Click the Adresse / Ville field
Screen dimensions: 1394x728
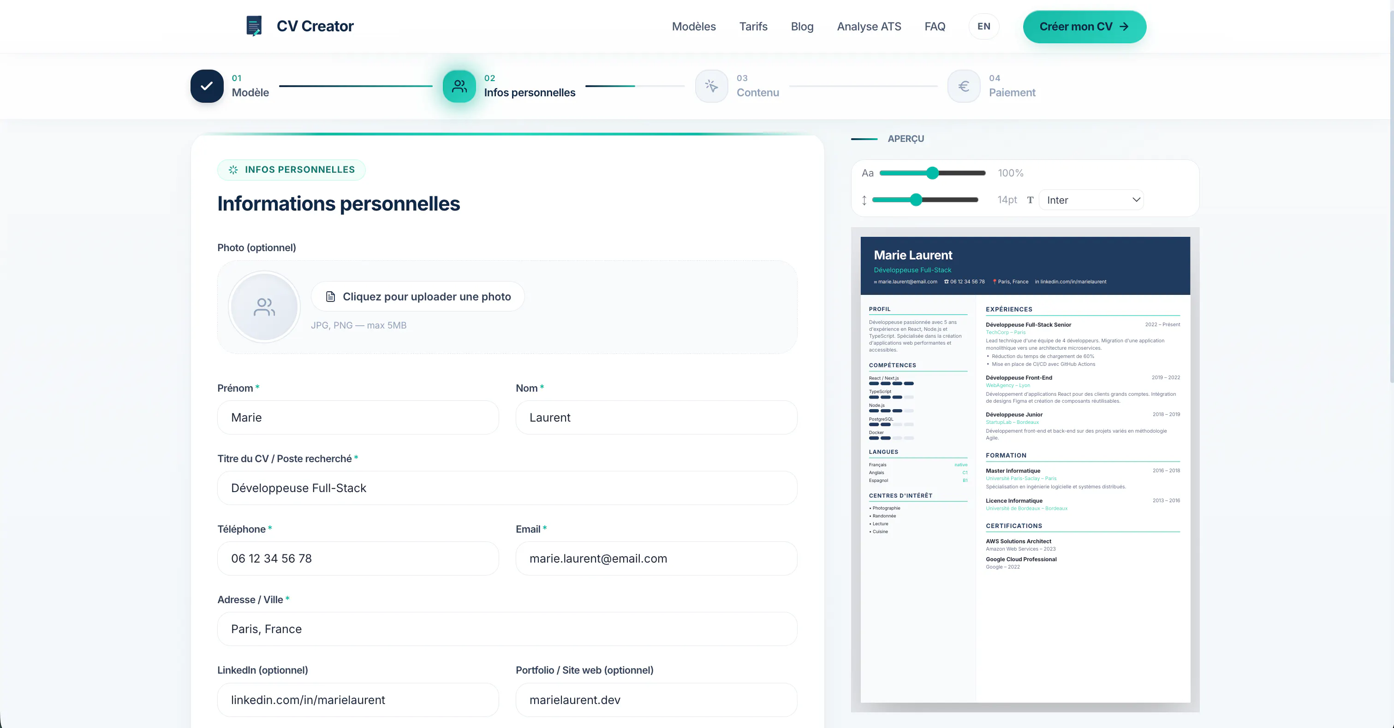pyautogui.click(x=507, y=629)
